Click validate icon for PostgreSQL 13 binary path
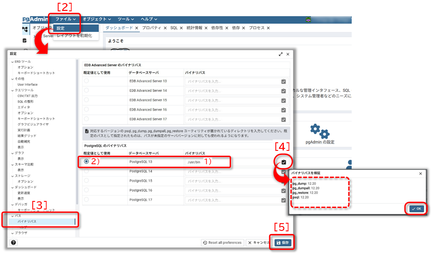 (283, 162)
